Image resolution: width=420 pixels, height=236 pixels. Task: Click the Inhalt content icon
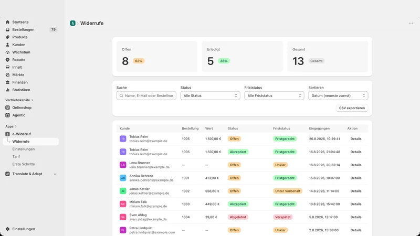click(x=7, y=67)
